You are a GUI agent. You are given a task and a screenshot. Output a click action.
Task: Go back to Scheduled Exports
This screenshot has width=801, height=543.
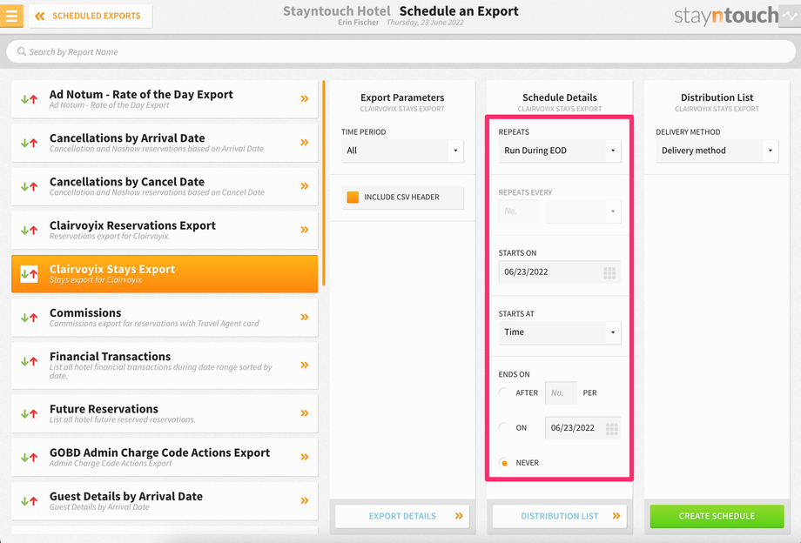(x=91, y=16)
